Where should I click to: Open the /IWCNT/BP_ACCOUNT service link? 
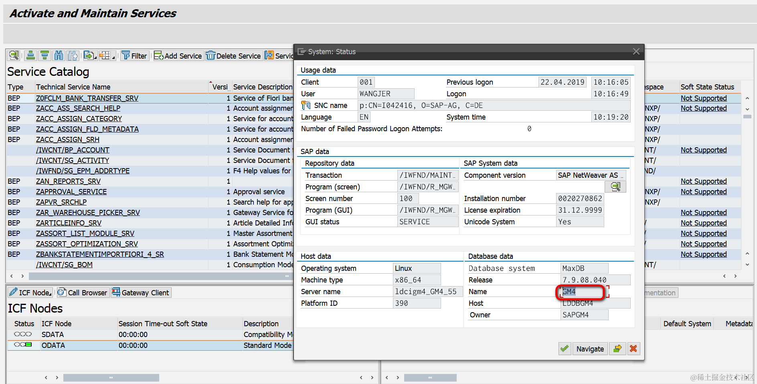73,150
